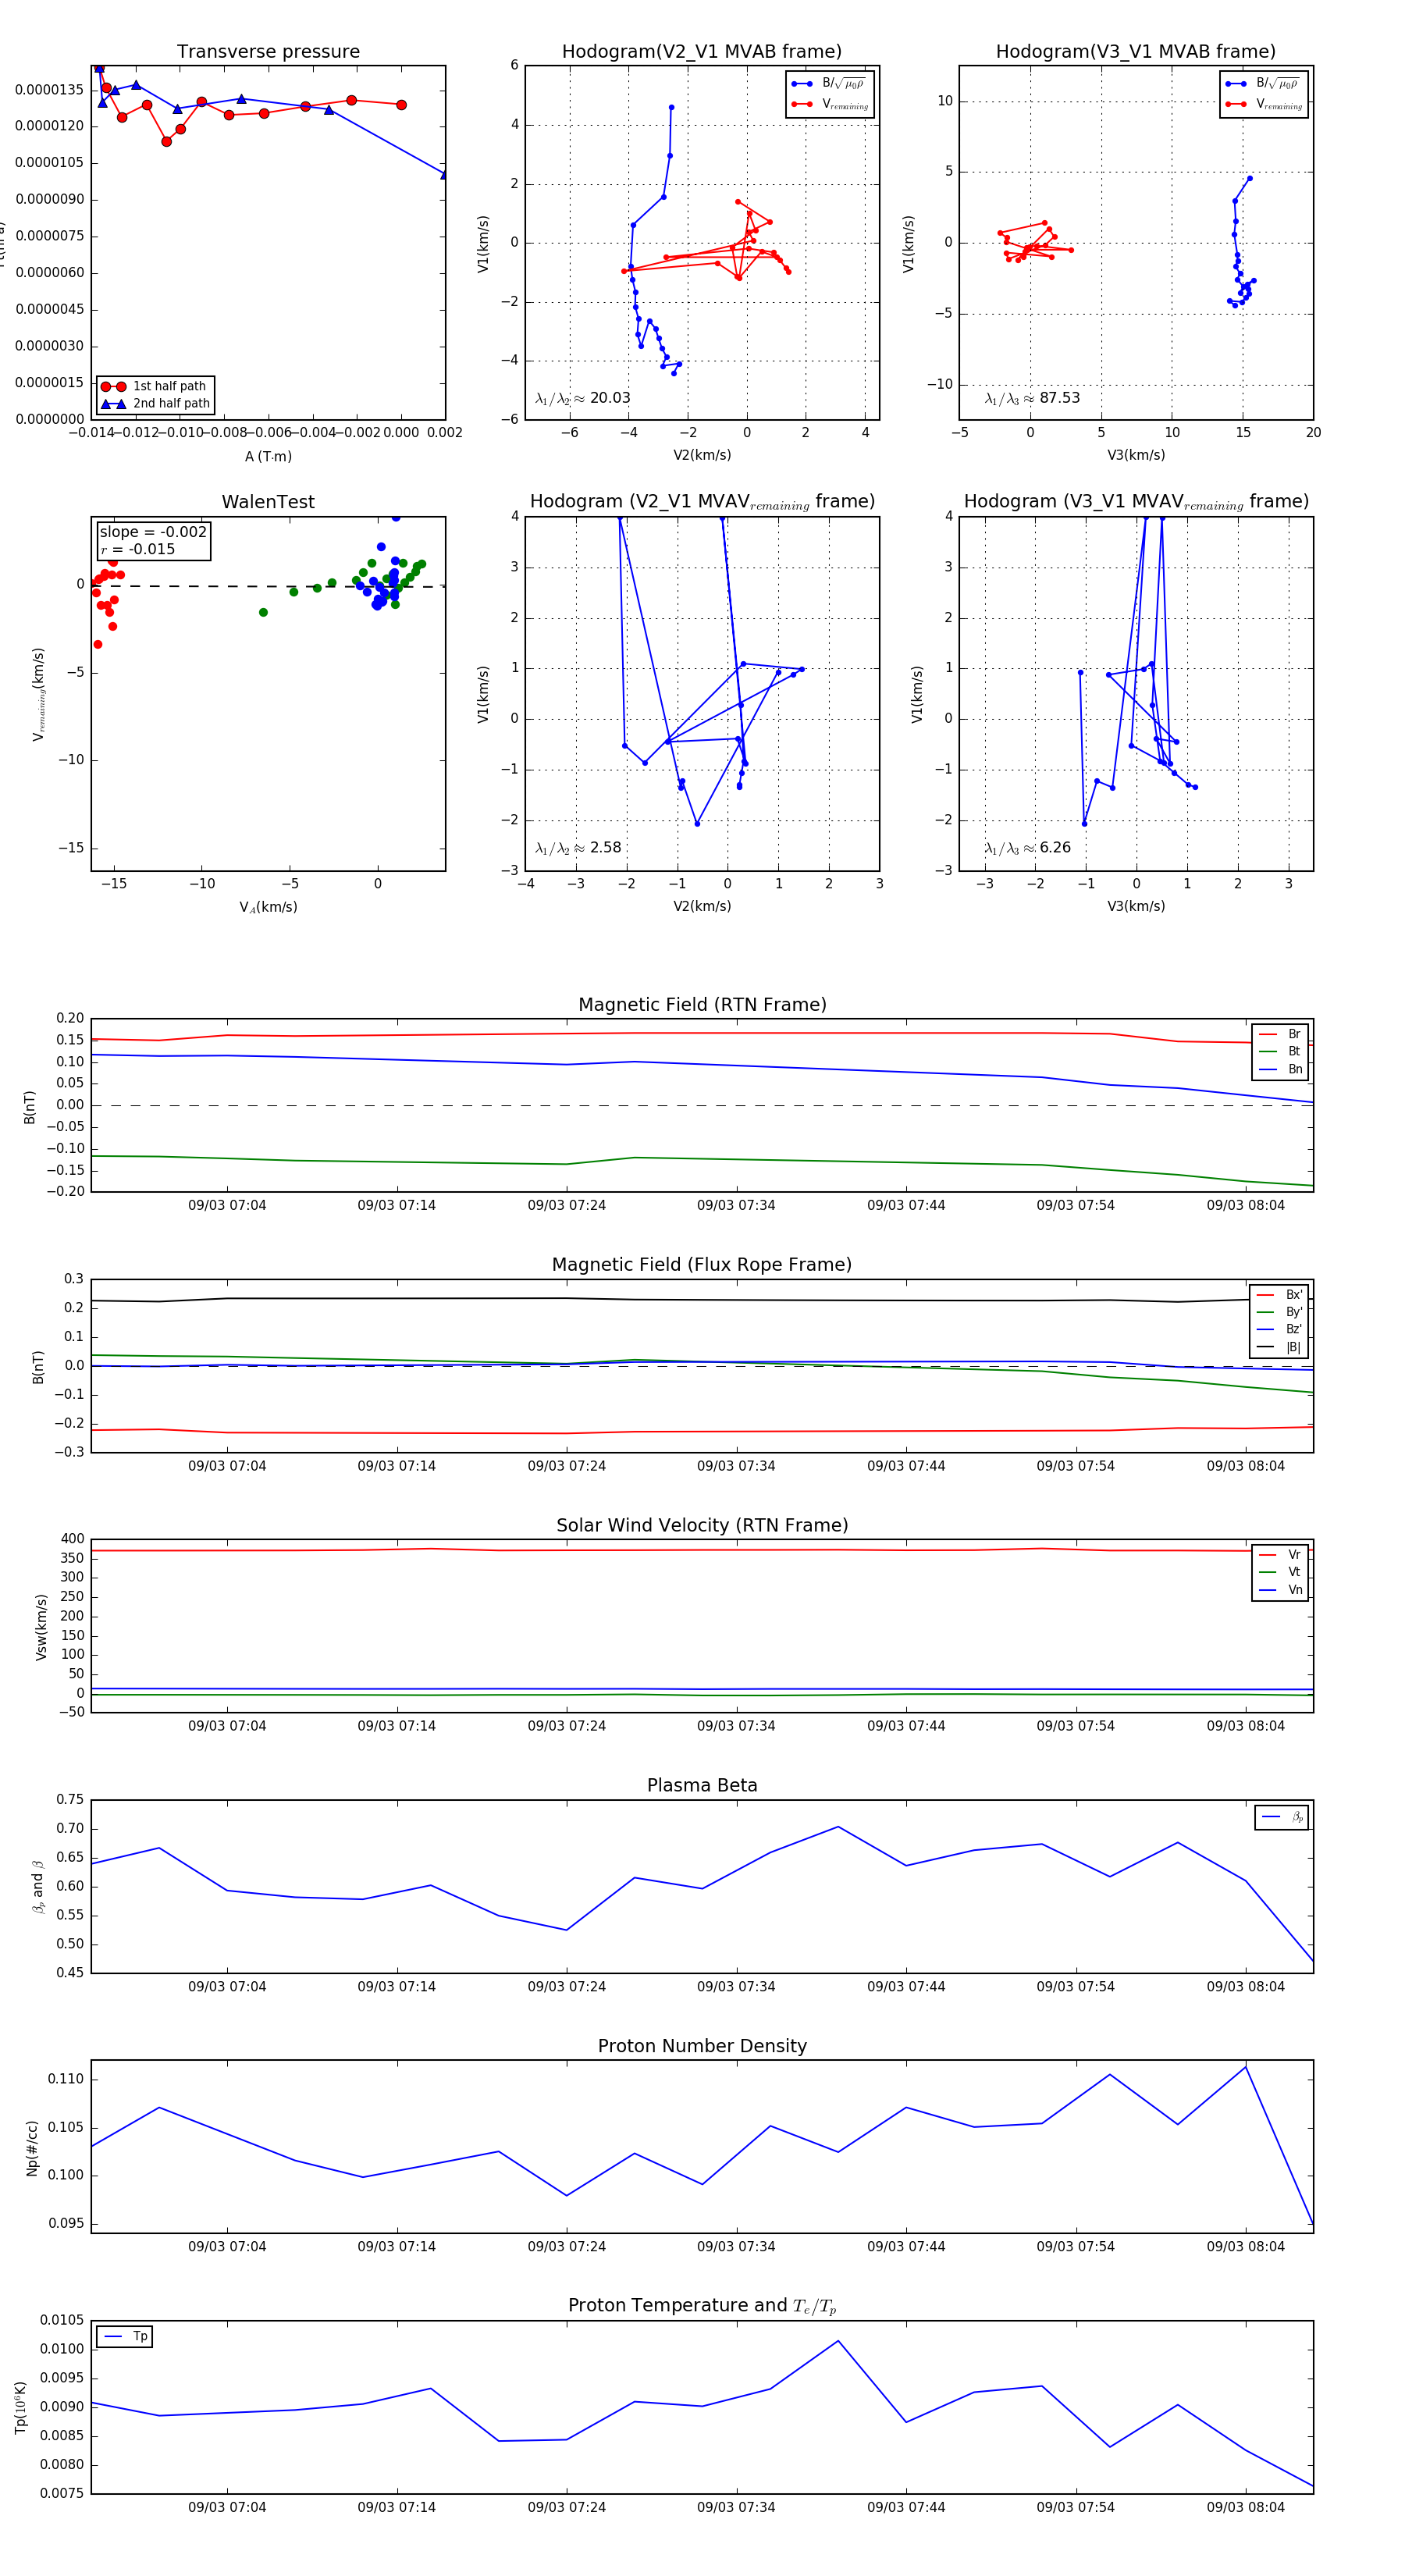Click the 'Plasma Beta' plot title
This screenshot has height=2576, width=1405.
coord(702,1785)
